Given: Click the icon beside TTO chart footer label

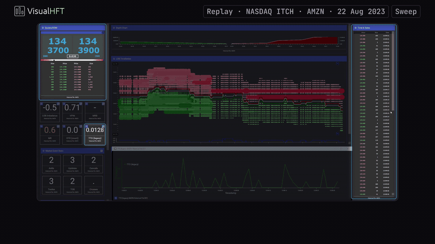Looking at the screenshot, I should 116,198.
